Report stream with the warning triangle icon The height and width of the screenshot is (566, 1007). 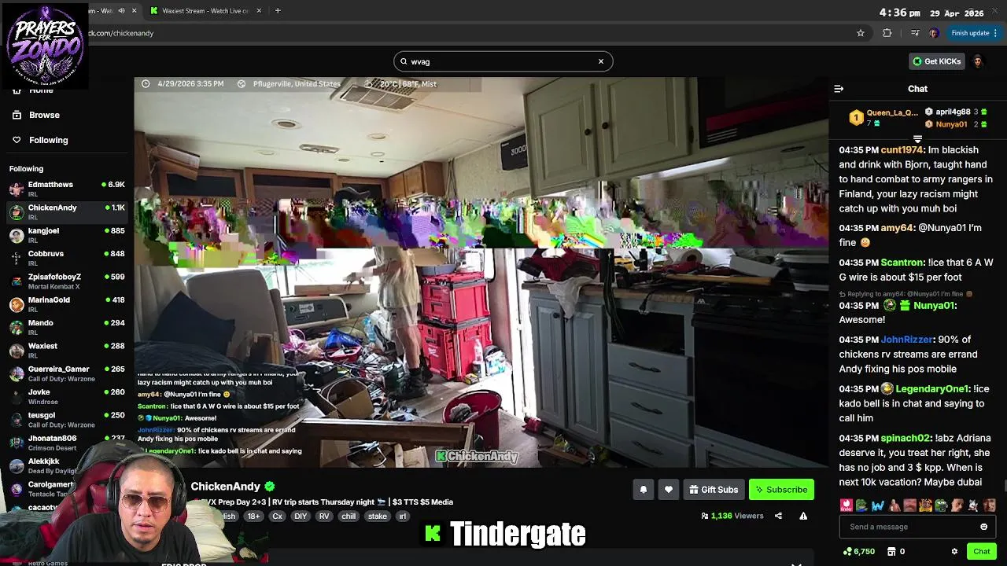tap(803, 516)
